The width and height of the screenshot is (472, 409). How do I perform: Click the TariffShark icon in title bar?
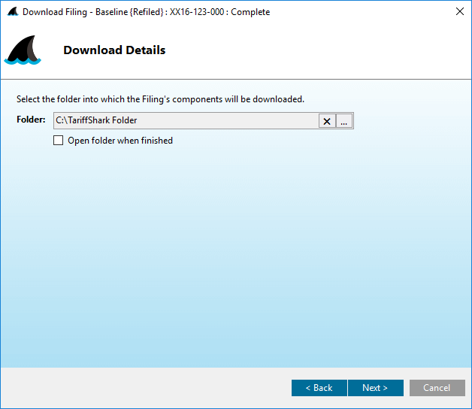click(x=12, y=12)
